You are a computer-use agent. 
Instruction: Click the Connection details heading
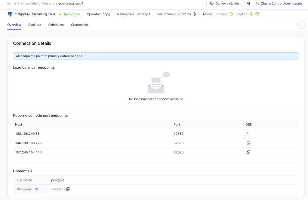point(32,43)
